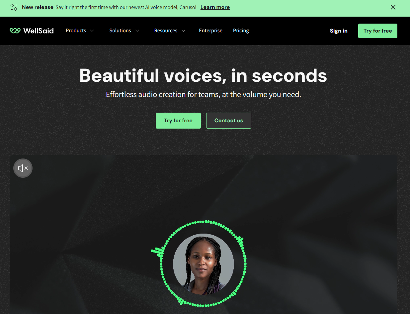Click the WellSaid wordmark text
410x314 pixels.
point(39,31)
